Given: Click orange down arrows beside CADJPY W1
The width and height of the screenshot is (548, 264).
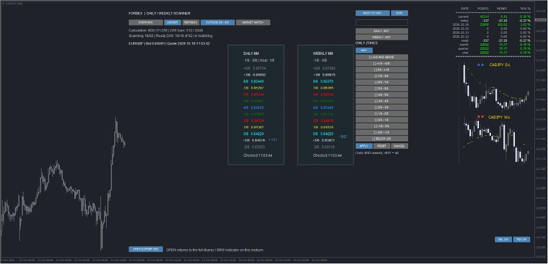Looking at the screenshot, I should click(x=481, y=117).
